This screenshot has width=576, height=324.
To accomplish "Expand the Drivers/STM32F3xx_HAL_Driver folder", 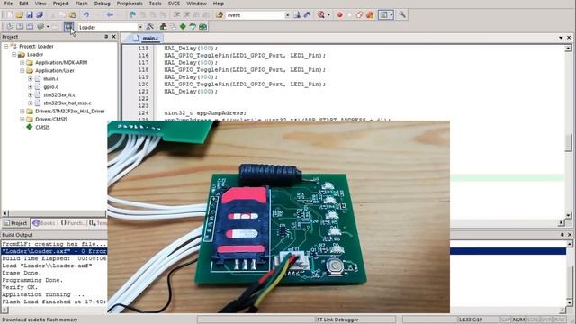I will 22,111.
